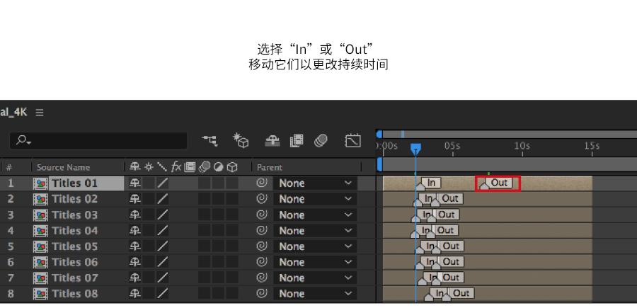The image size is (637, 308).
Task: Open the Parent dropdown for Titles 06
Action: point(314,262)
